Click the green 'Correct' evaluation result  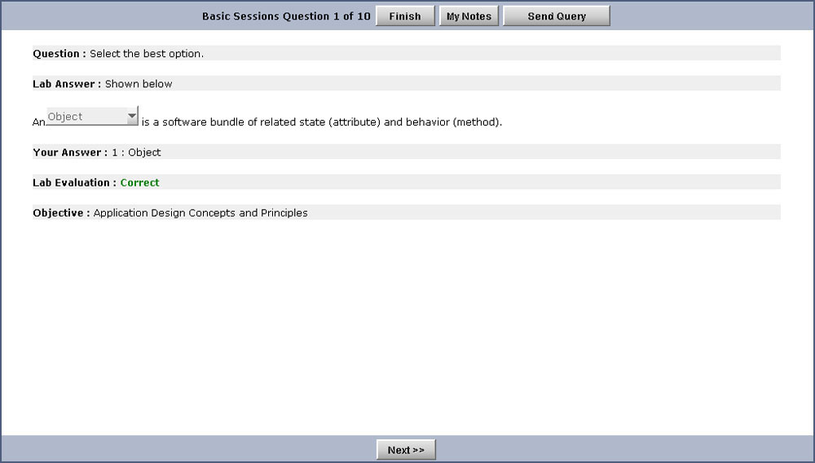pyautogui.click(x=139, y=183)
